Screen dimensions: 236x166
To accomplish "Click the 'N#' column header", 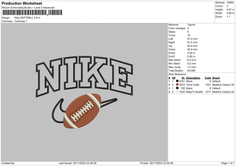I will point(174,78).
